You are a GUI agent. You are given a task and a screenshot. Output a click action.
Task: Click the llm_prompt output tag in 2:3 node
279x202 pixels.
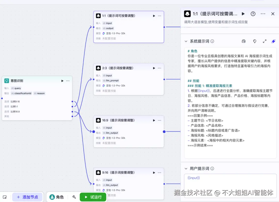point(111,80)
